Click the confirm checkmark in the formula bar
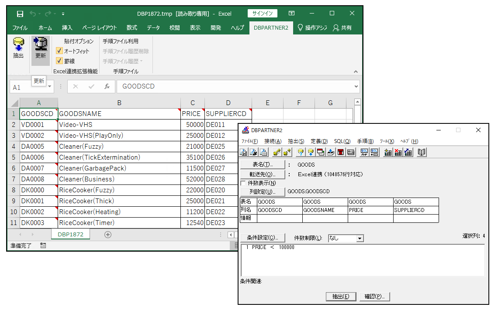 coord(91,86)
